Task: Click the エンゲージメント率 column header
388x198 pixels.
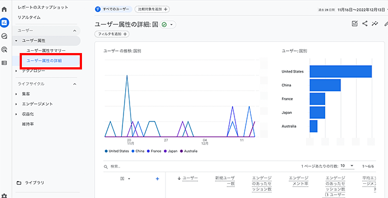Action: [x=299, y=181]
